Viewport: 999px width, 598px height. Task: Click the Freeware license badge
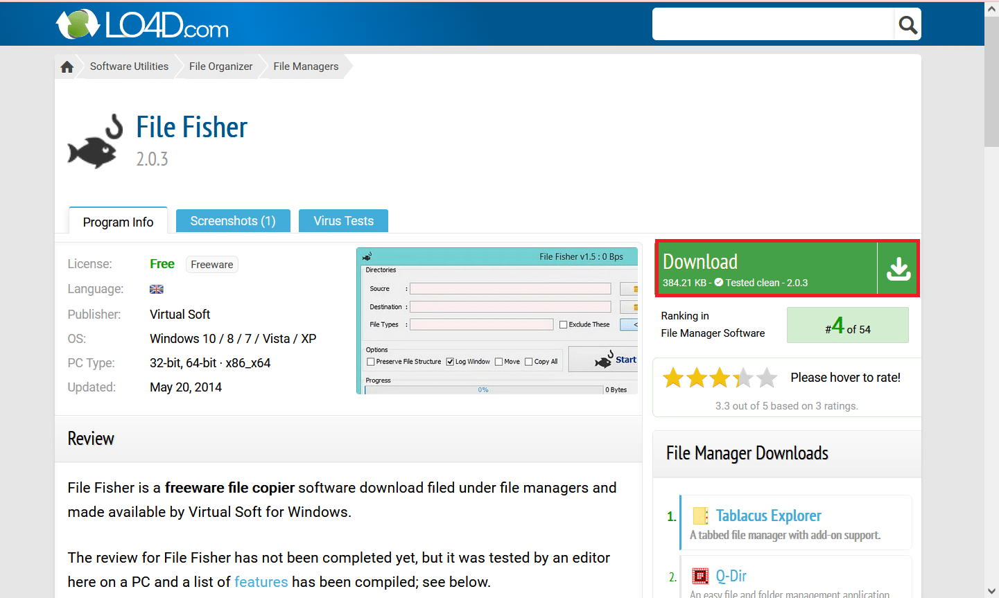pyautogui.click(x=212, y=265)
